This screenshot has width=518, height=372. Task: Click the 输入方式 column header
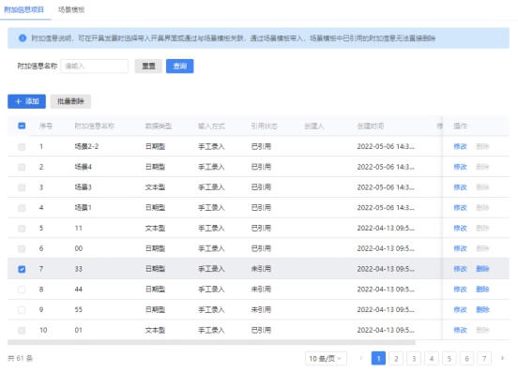211,126
